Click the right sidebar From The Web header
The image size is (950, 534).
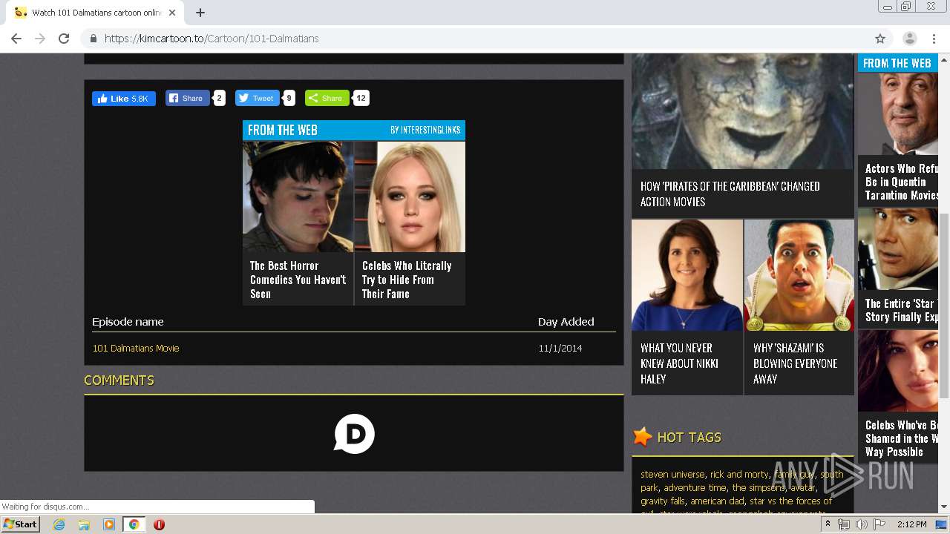[897, 63]
